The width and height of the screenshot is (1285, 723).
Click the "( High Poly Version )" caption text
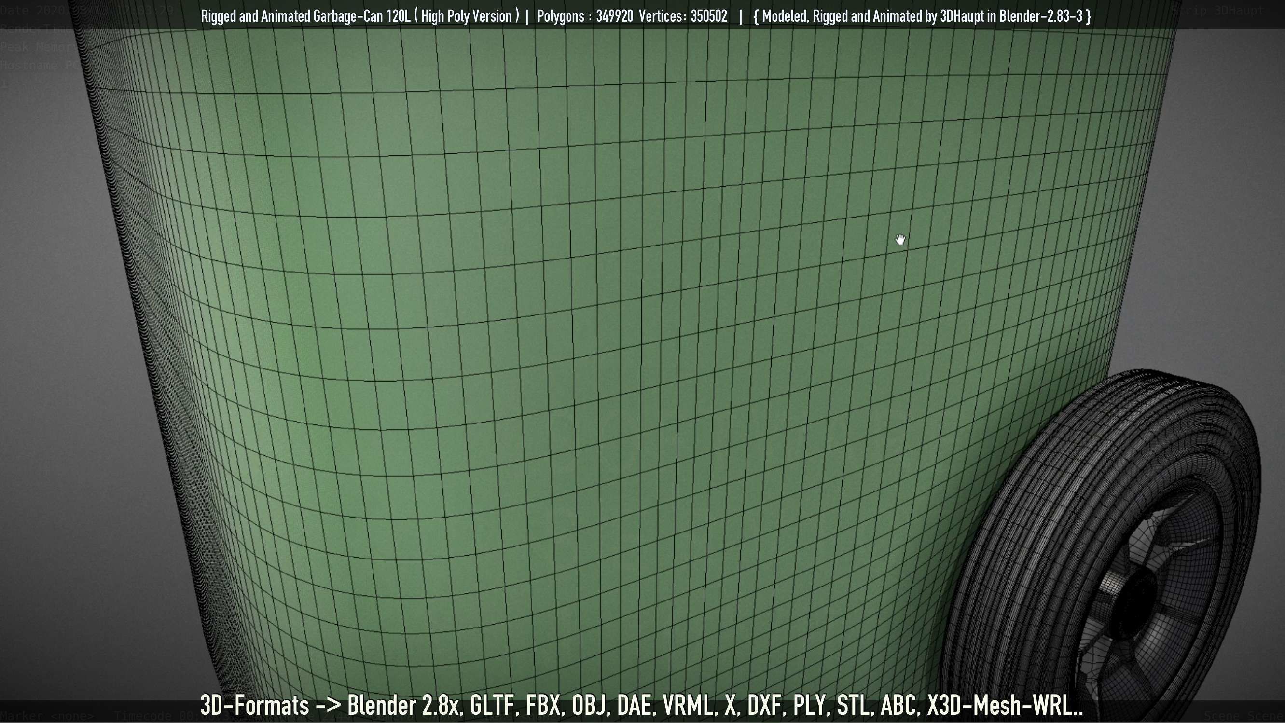tap(467, 16)
